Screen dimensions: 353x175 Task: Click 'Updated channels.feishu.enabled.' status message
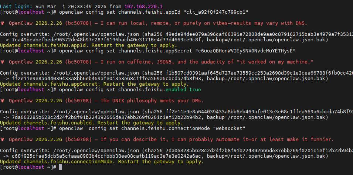(x=47, y=123)
